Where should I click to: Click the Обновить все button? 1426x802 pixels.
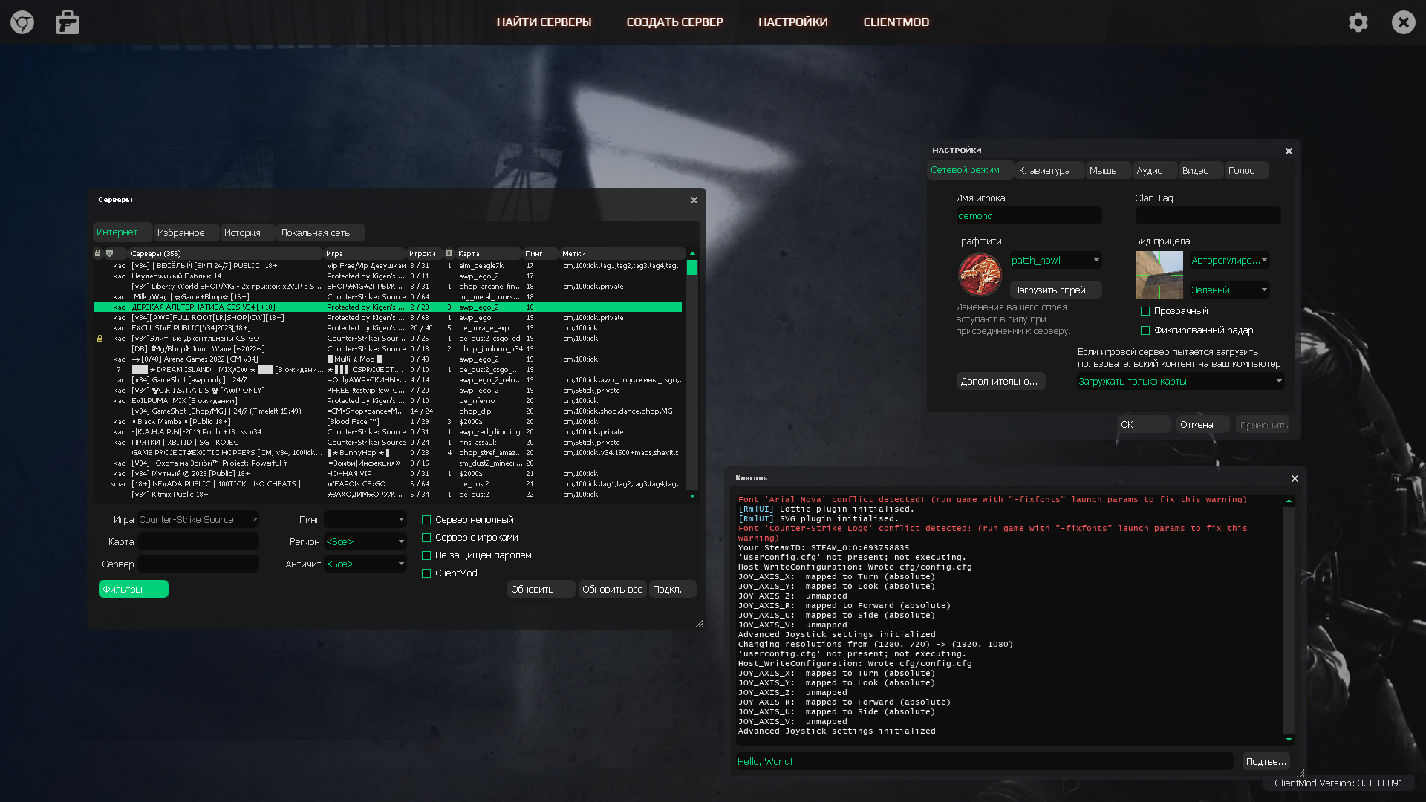point(612,589)
